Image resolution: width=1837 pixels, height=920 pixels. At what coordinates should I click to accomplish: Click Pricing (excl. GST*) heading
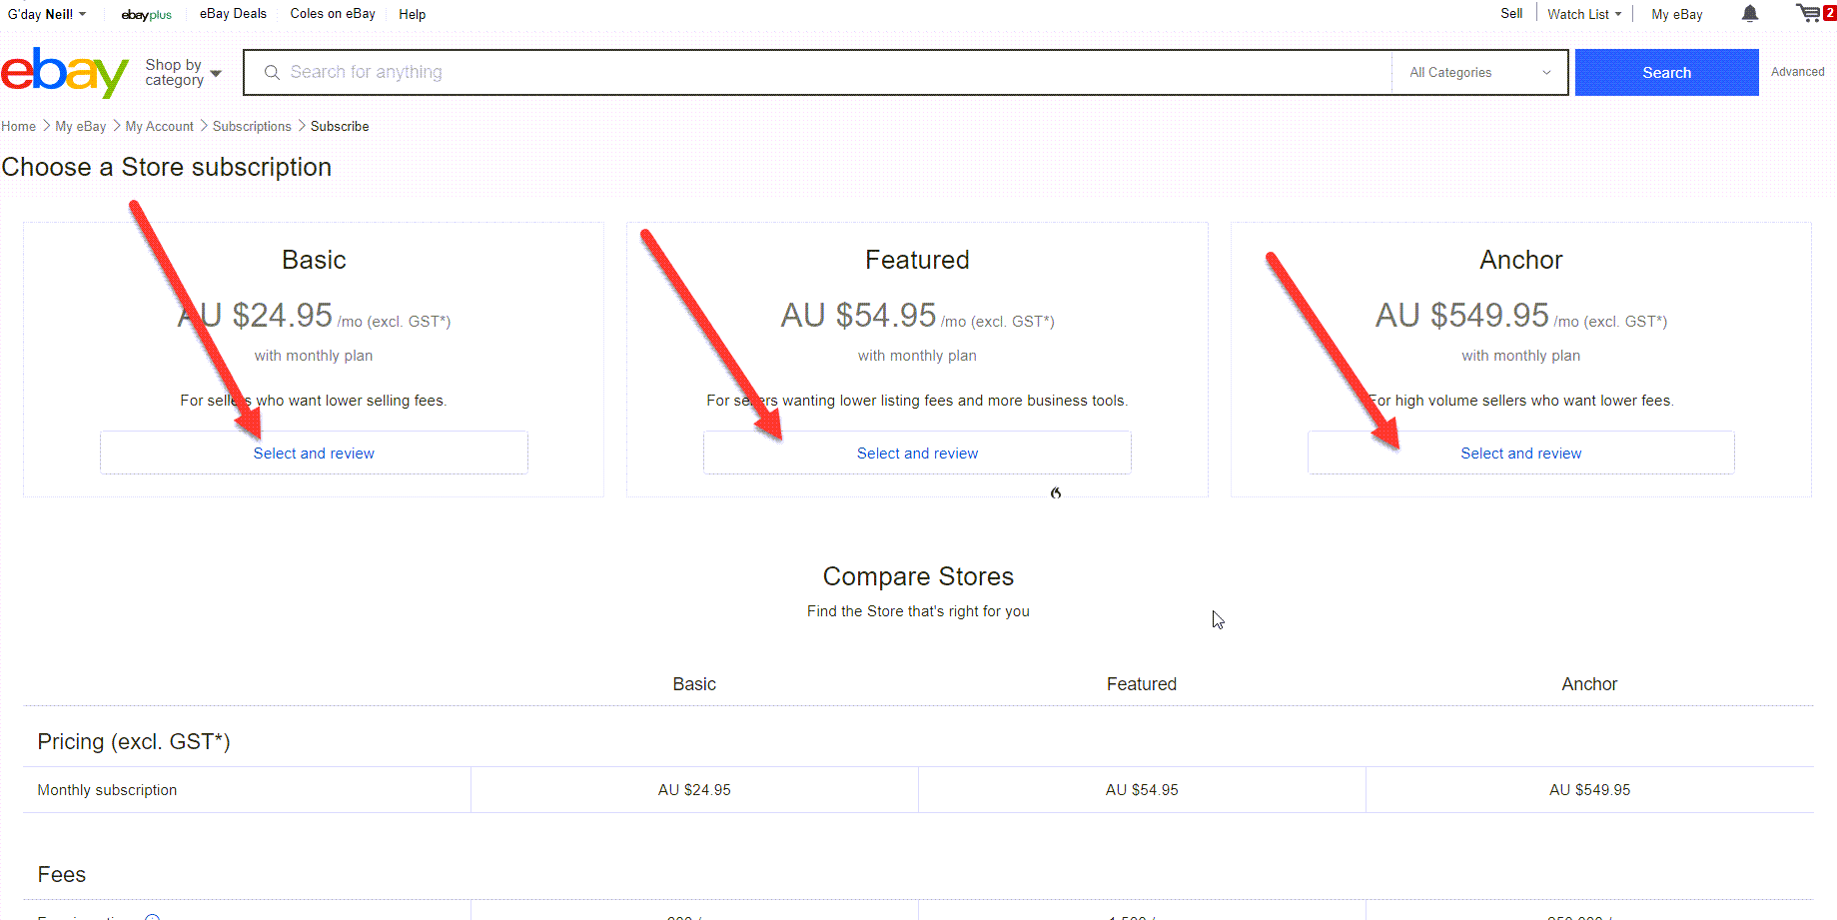(134, 742)
